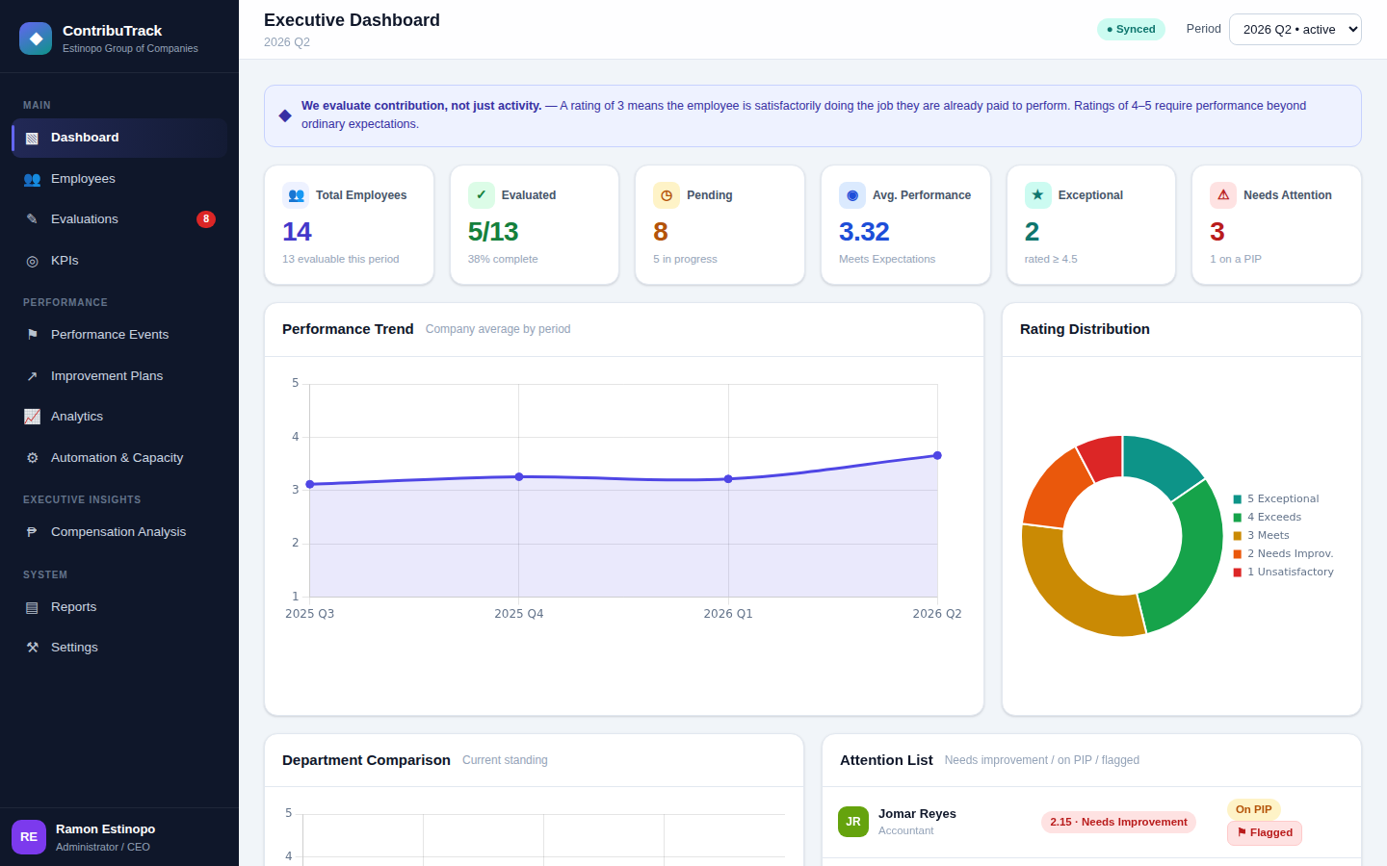The width and height of the screenshot is (1387, 866).
Task: Click the Analytics chart icon
Action: (32, 417)
